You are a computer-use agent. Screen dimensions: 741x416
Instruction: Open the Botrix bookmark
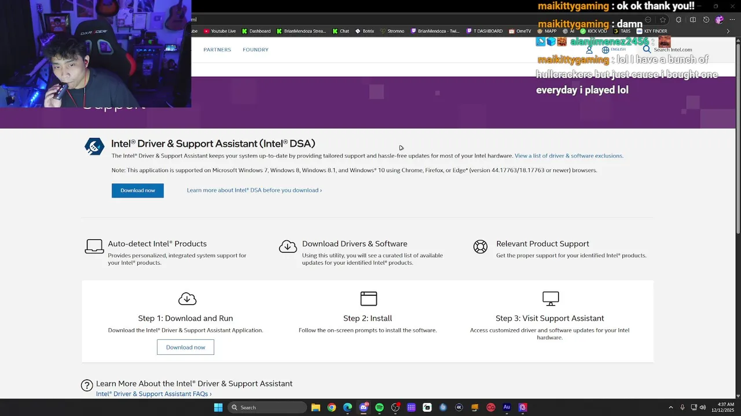(365, 31)
